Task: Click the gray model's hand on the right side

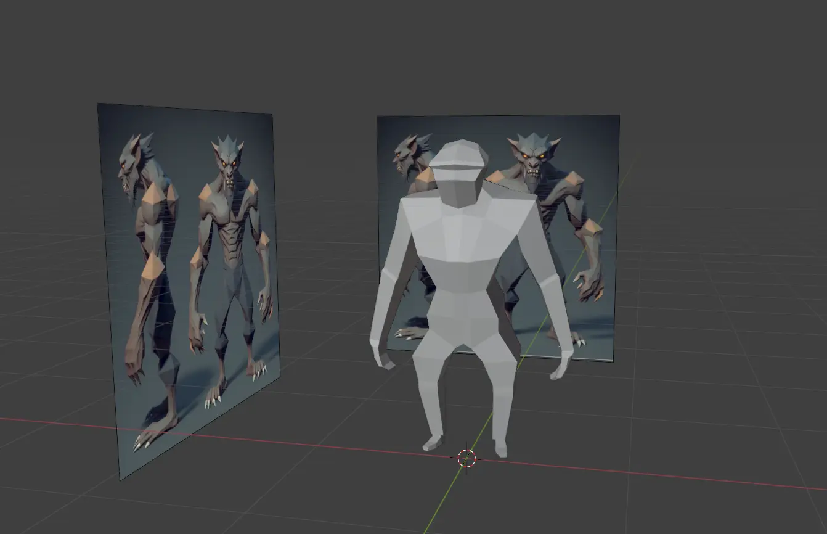Action: click(x=560, y=366)
